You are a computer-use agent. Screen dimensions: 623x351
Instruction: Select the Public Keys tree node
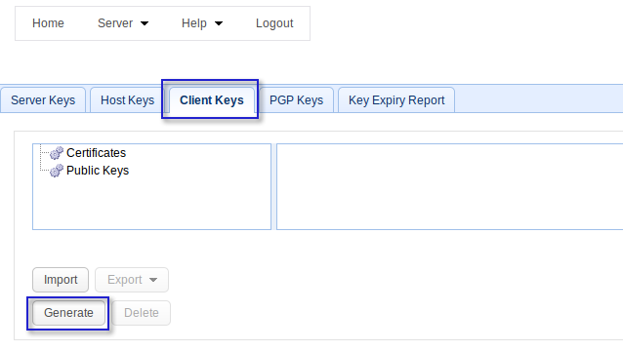pos(98,171)
